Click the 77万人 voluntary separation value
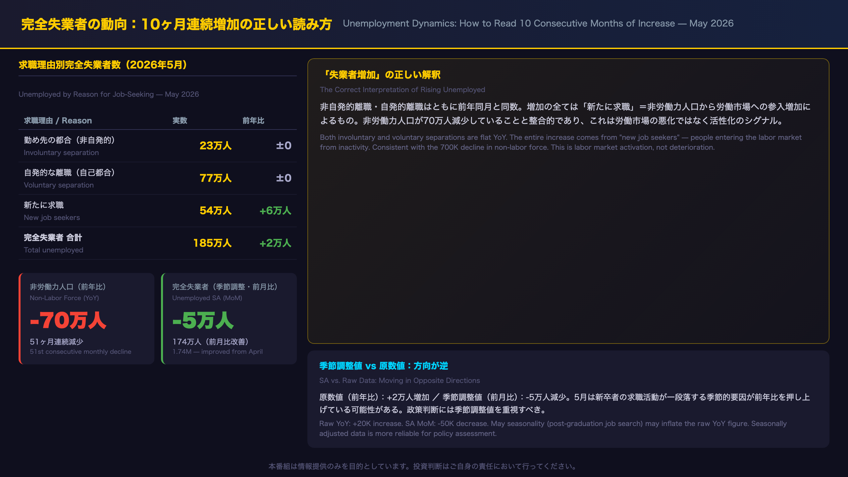848x477 pixels. [215, 178]
